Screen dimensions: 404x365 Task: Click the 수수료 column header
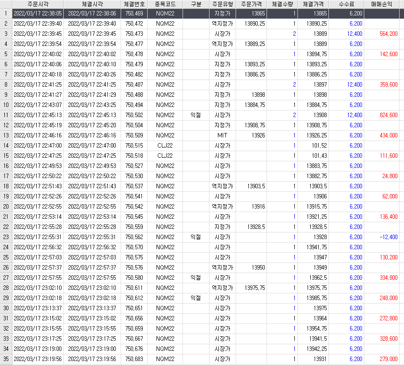coord(346,4)
